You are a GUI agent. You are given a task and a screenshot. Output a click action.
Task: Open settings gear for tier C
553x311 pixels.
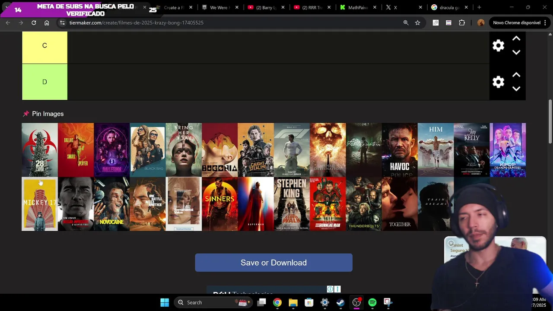[x=498, y=45]
